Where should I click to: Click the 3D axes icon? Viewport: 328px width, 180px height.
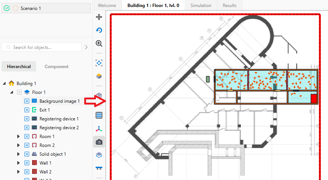click(99, 129)
